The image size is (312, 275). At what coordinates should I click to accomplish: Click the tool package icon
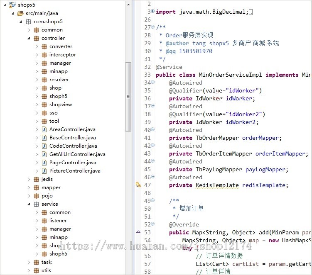tap(44, 121)
